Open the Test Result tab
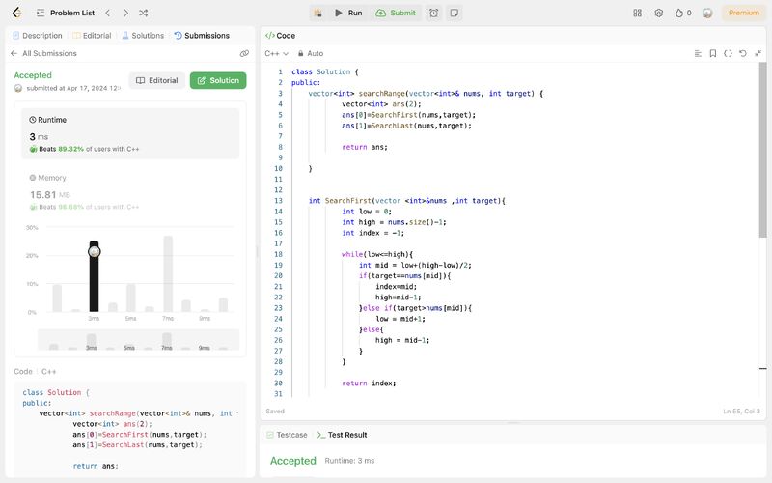This screenshot has height=483, width=772. tap(343, 435)
